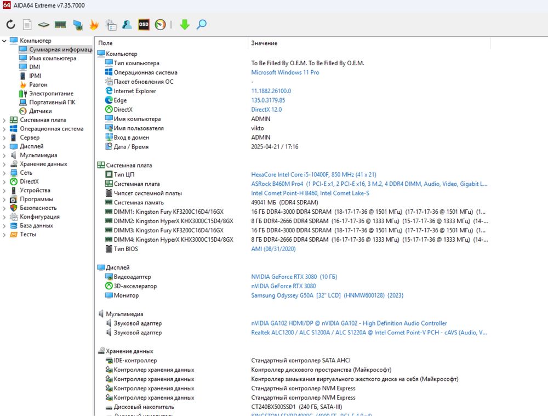Image resolution: width=548 pixels, height=416 pixels.
Task: Collapse the Компьютер tree node
Action: coord(4,41)
